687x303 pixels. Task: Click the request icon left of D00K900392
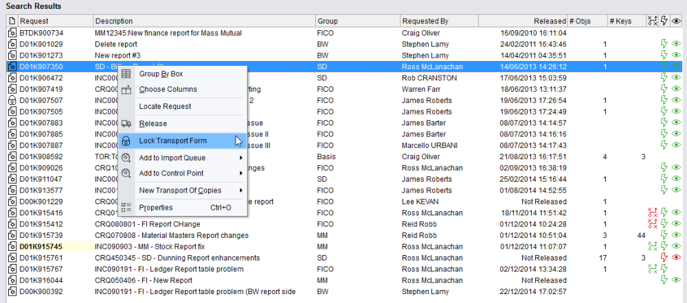click(12, 291)
